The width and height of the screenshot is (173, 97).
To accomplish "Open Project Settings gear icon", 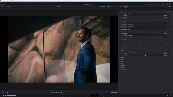I will click(x=171, y=95).
